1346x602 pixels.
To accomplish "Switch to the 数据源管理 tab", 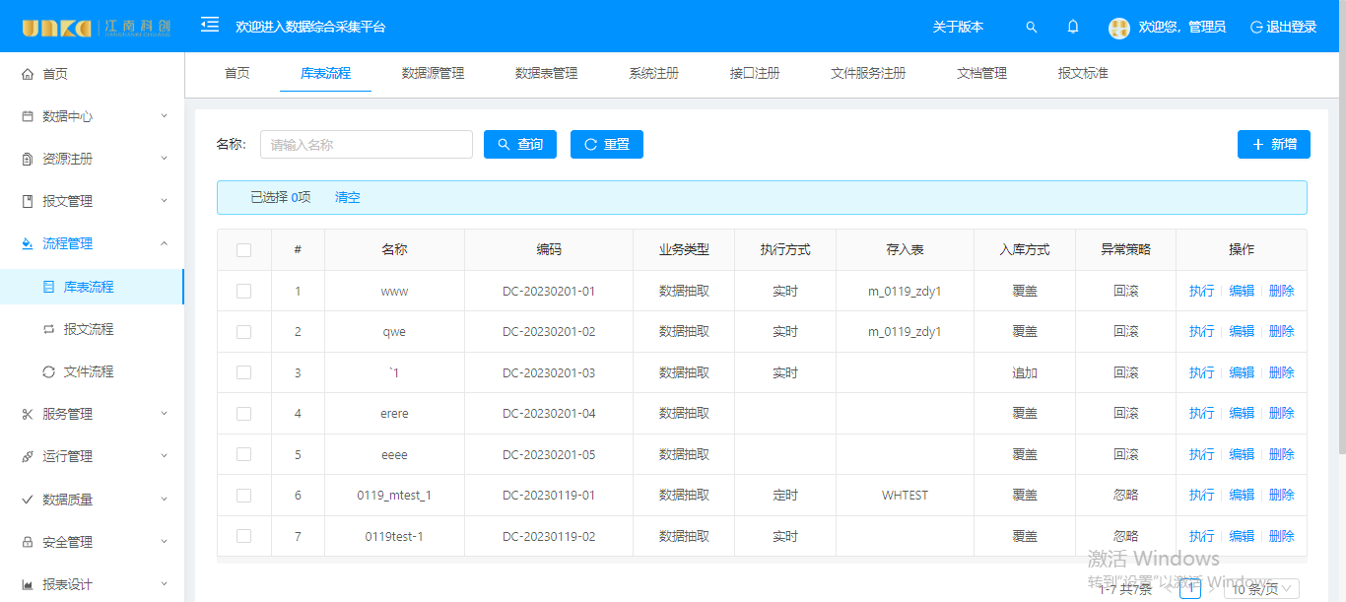I will tap(433, 73).
